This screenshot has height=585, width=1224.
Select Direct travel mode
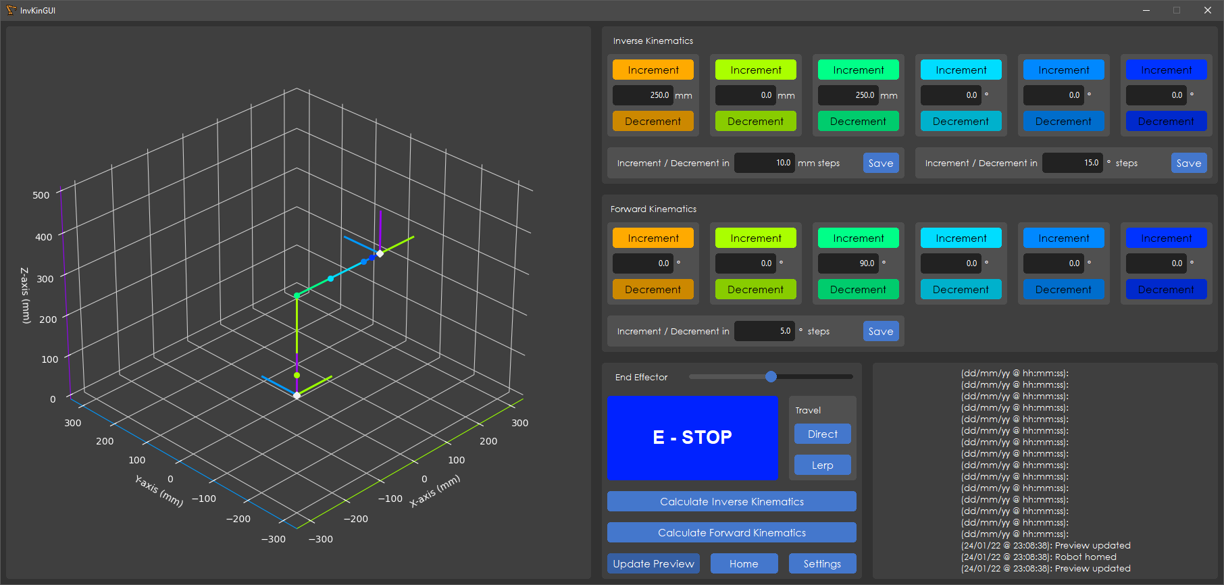(822, 434)
